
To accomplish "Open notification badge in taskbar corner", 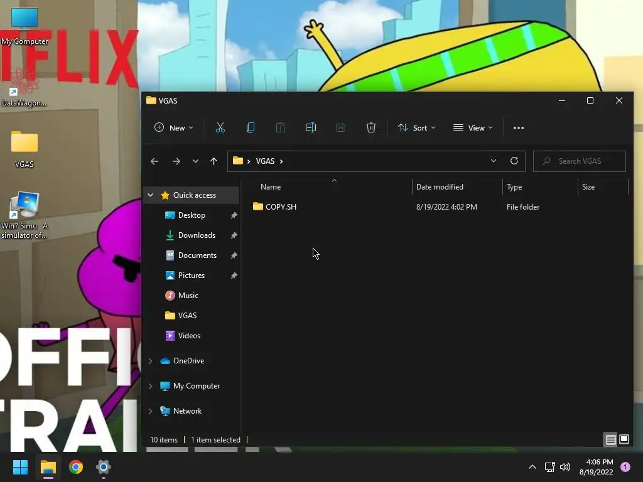I will coord(625,467).
